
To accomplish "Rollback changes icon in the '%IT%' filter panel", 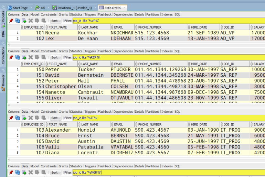I will click(44, 118).
